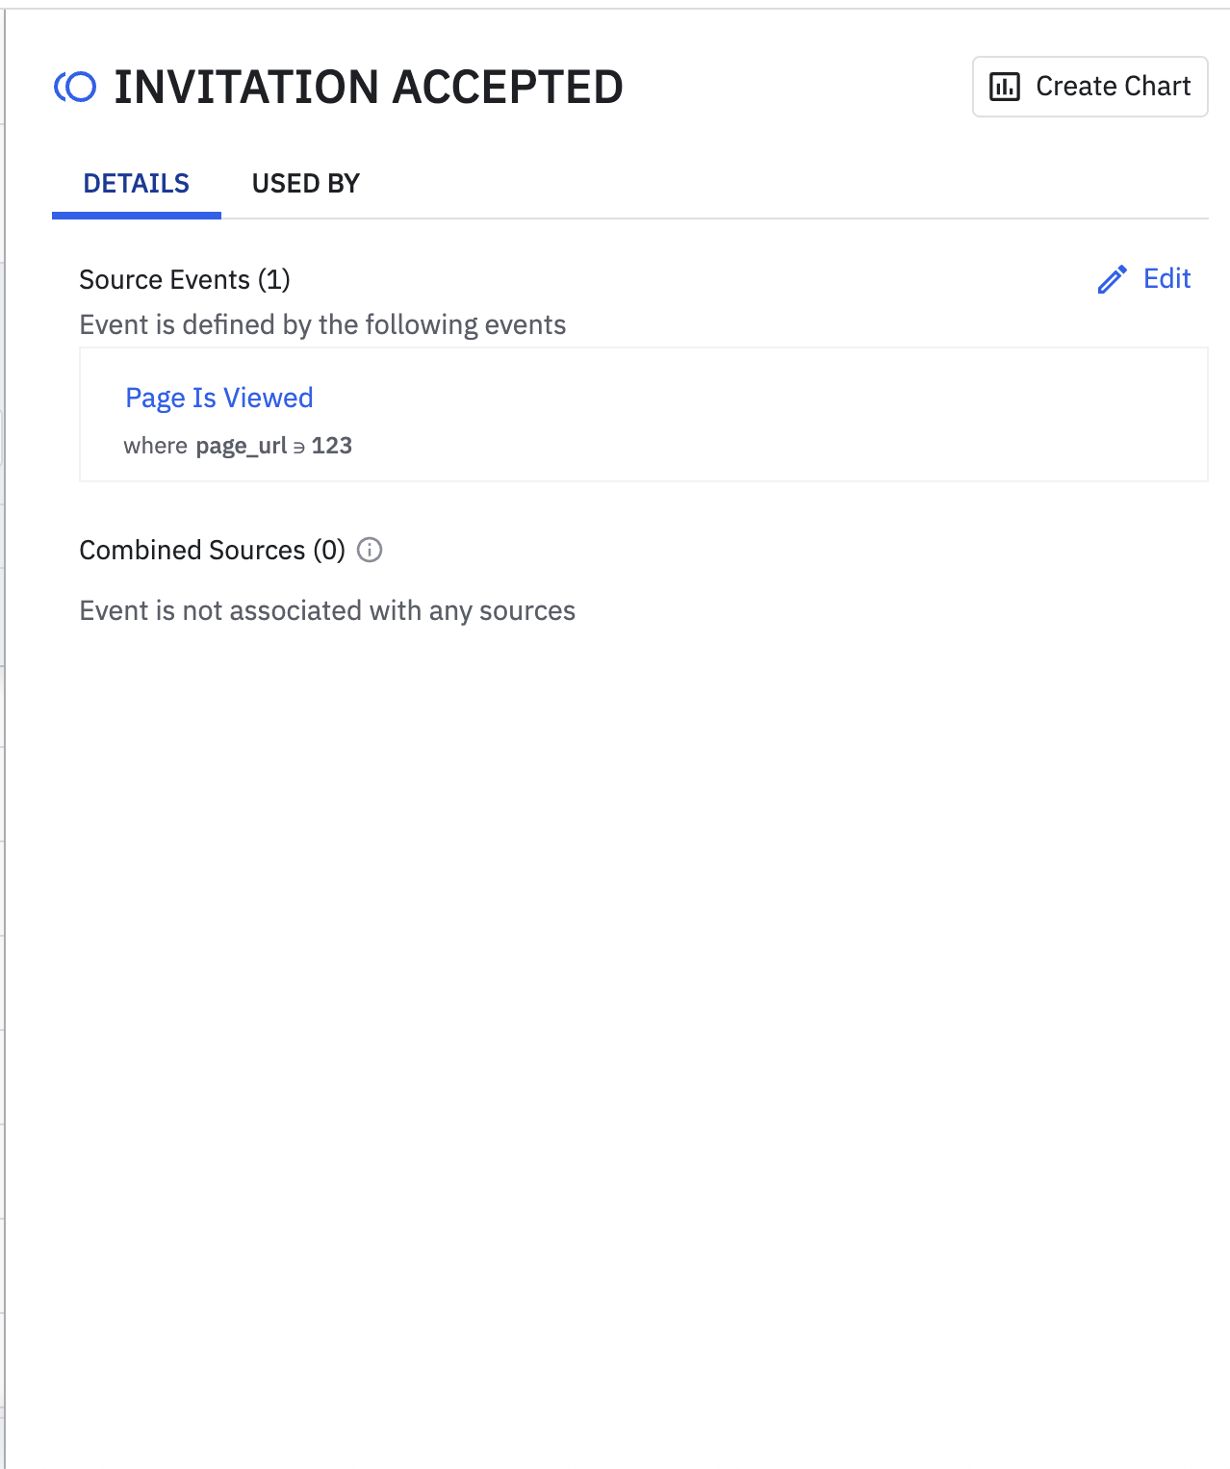This screenshot has width=1230, height=1469.
Task: Click the 'where' keyword in the filter
Action: (x=155, y=446)
